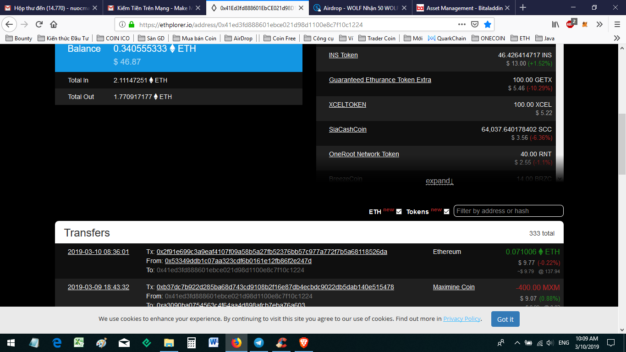This screenshot has height=352, width=626.
Task: Reload the Ethplorer page
Action: point(39,24)
